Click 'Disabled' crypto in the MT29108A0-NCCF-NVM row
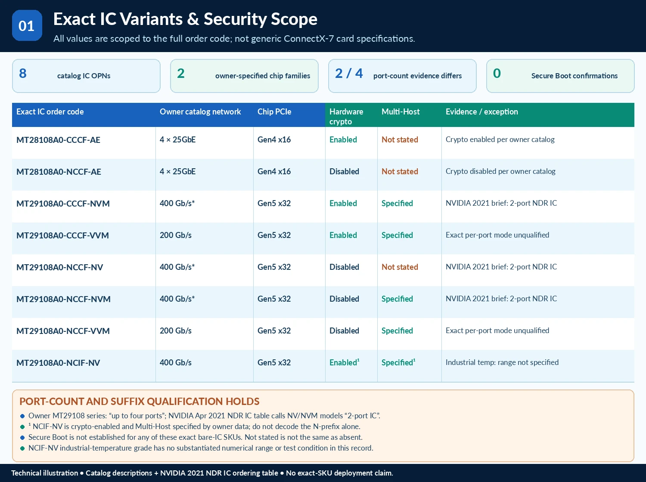646x482 pixels. (344, 299)
